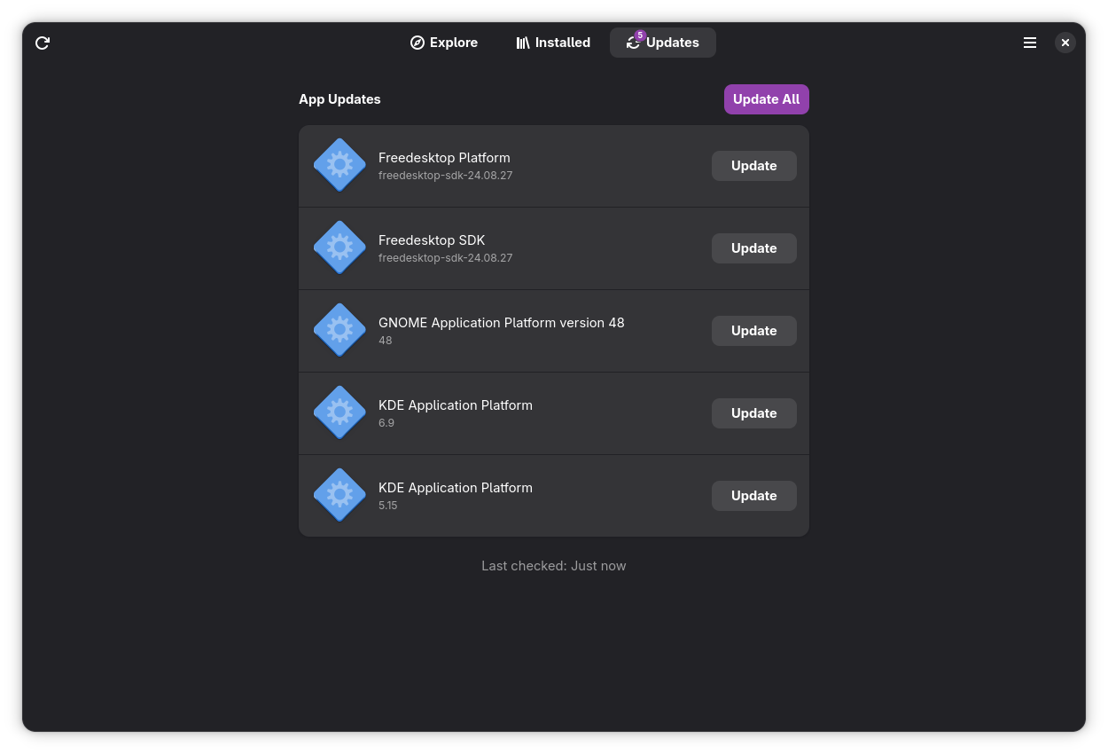Open the hamburger main menu
This screenshot has height=754, width=1108.
[x=1030, y=43]
